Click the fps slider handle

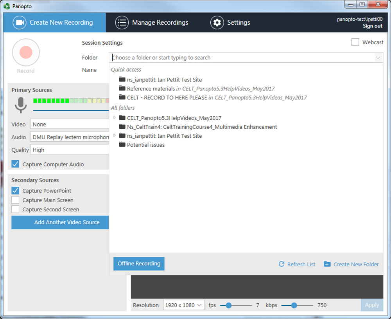[x=228, y=305]
